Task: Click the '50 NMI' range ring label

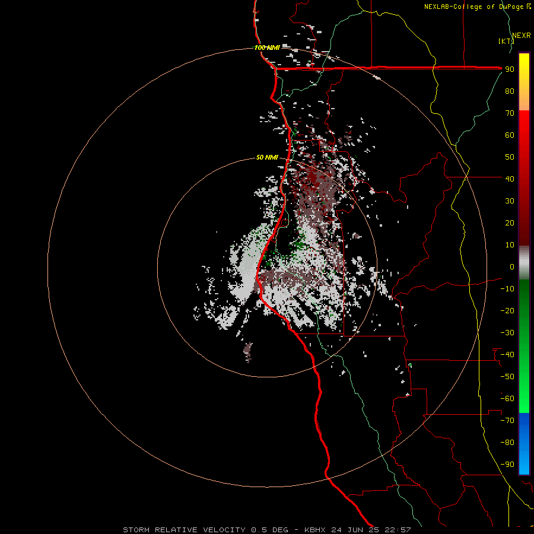Action: click(x=267, y=157)
